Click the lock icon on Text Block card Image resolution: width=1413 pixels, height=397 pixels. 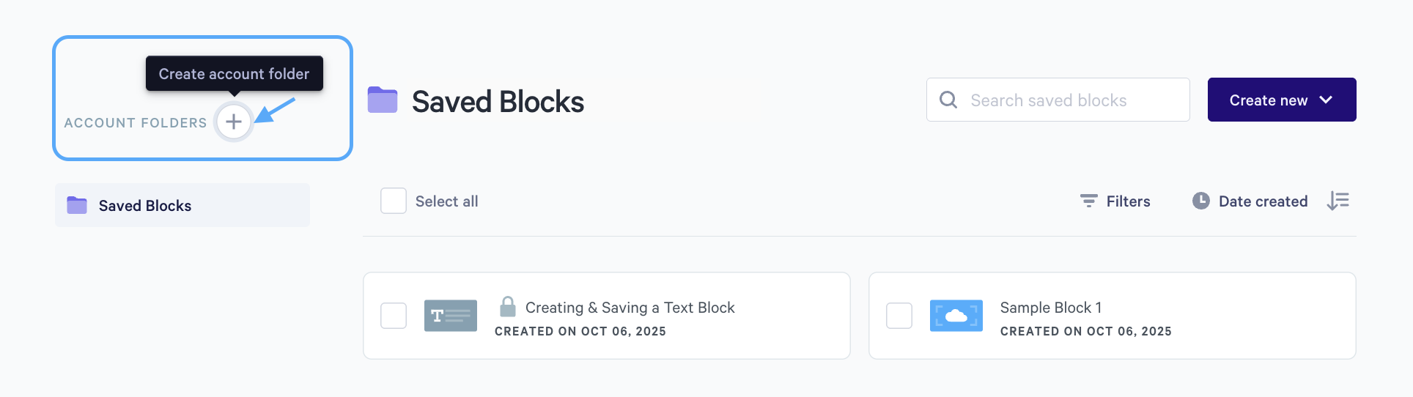(507, 306)
